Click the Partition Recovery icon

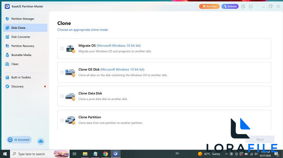click(x=7, y=46)
